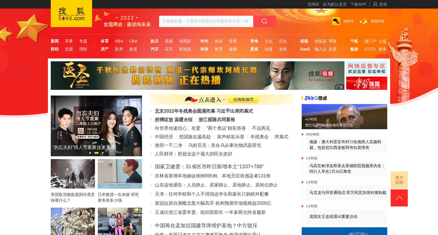The width and height of the screenshot is (438, 235).
Task: Open headline 北京2022年冬残奥会圆满闭幕
Action: tap(204, 111)
